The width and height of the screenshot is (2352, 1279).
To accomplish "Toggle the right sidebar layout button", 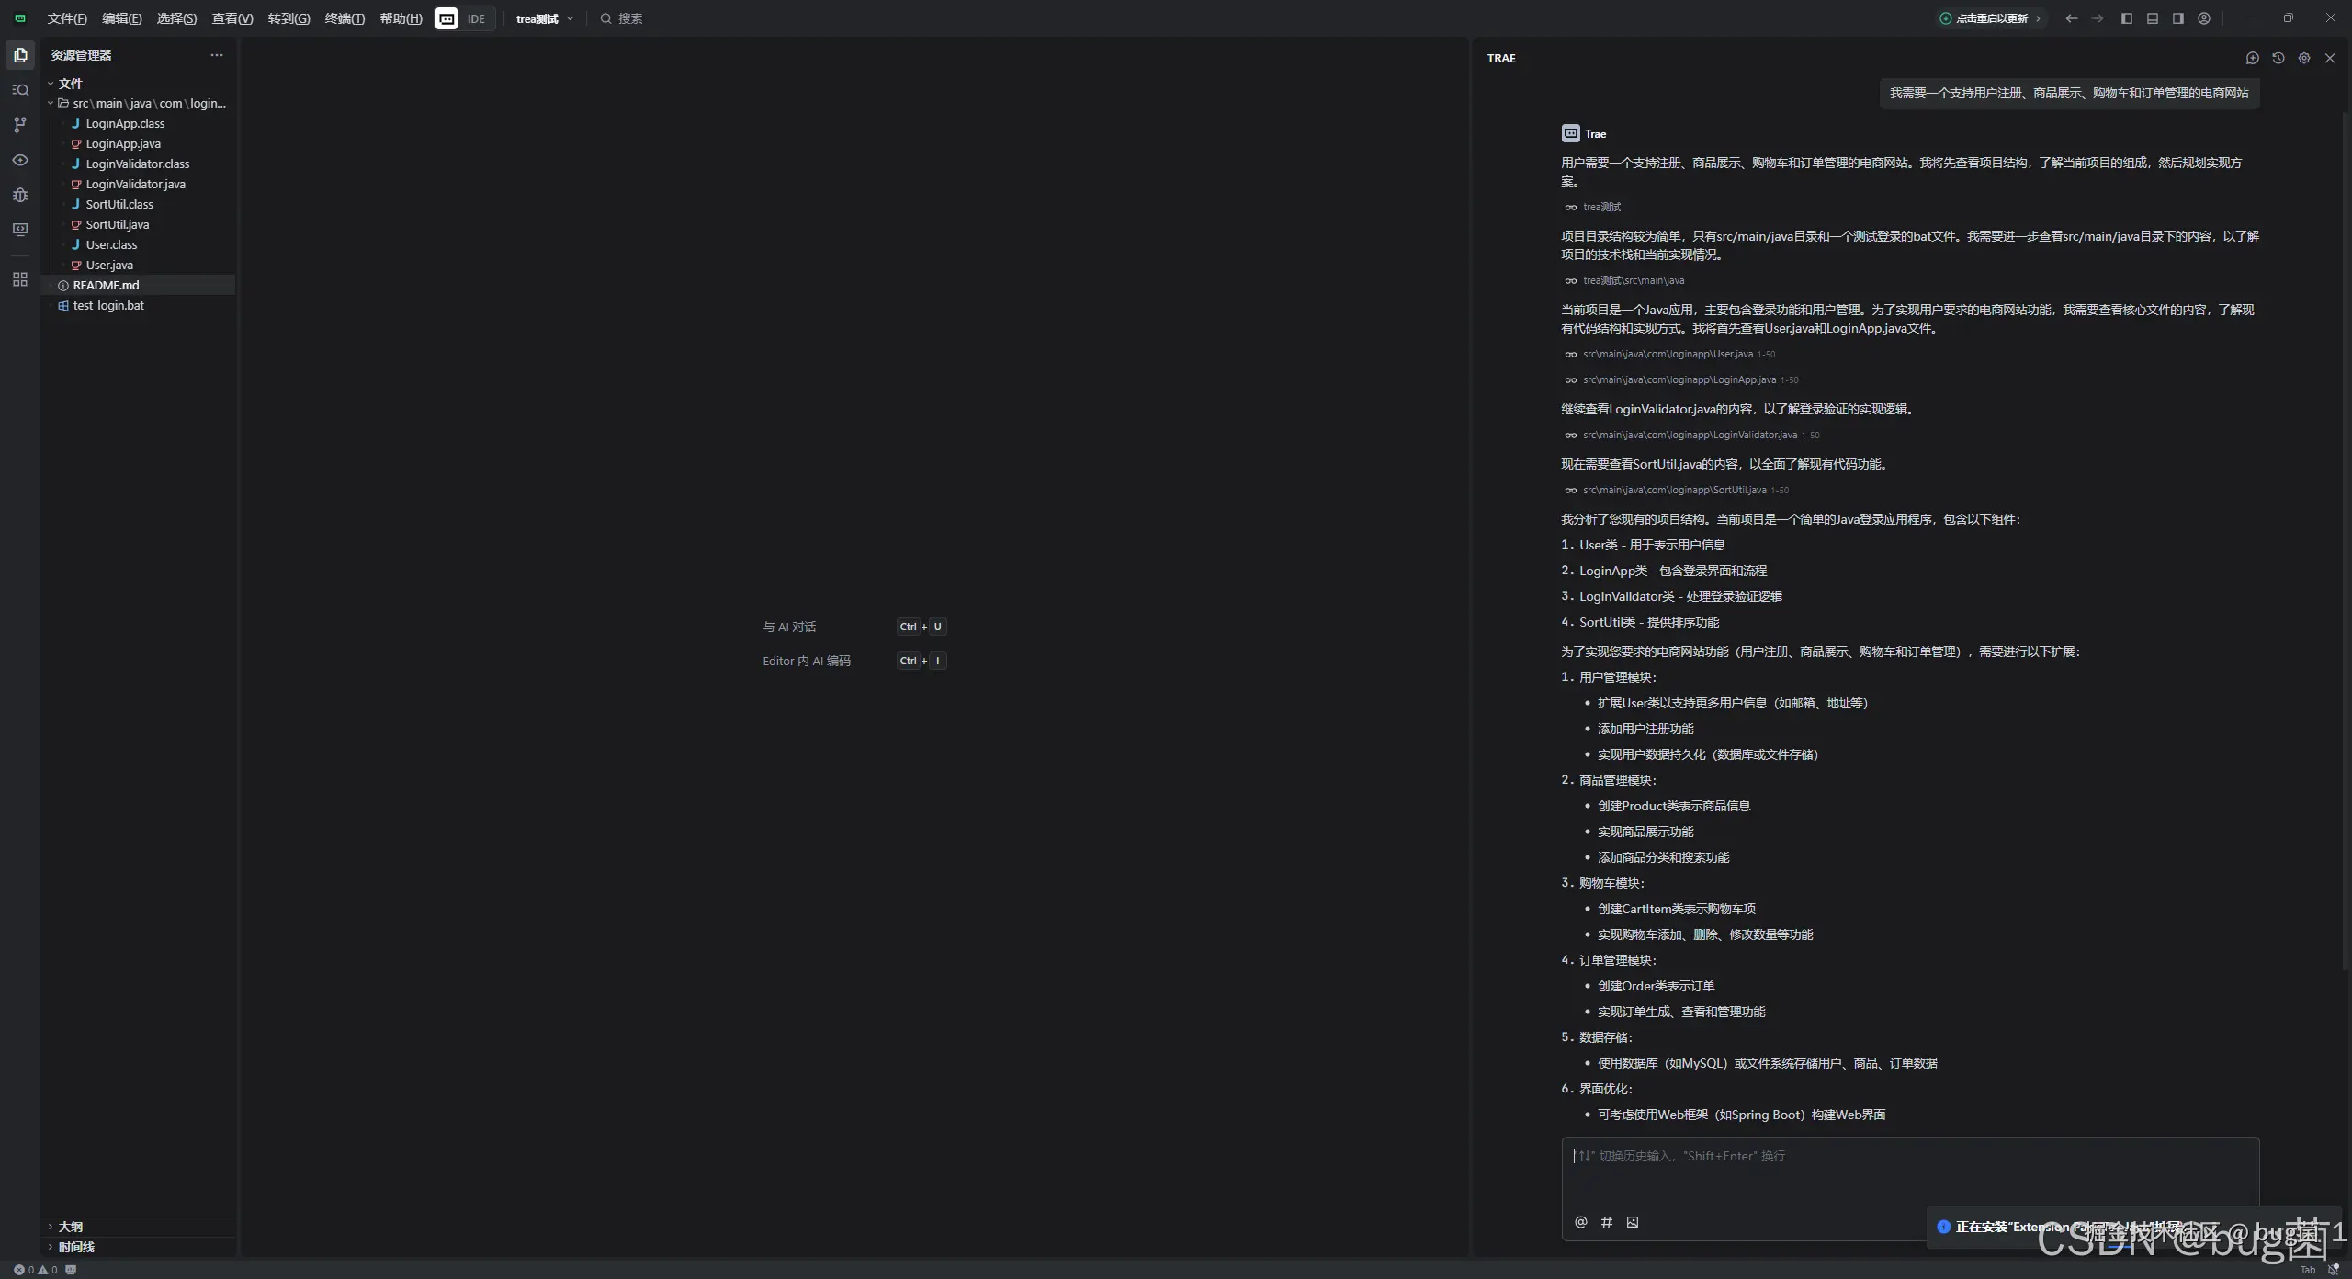I will pos(2177,18).
